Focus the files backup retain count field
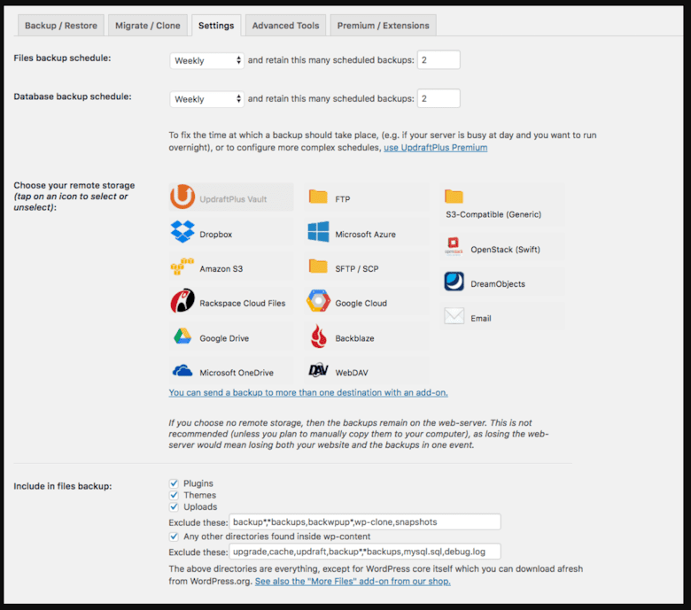 tap(439, 60)
